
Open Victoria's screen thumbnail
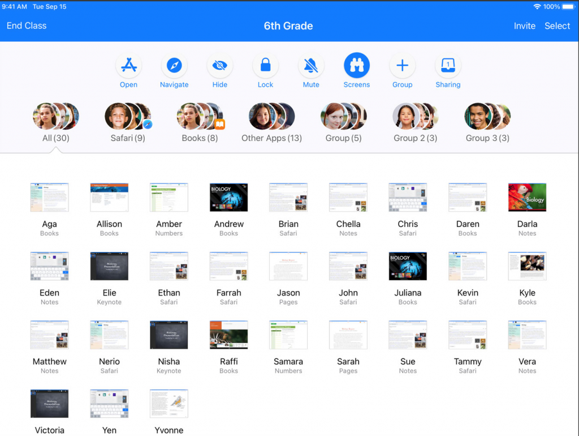tap(50, 404)
